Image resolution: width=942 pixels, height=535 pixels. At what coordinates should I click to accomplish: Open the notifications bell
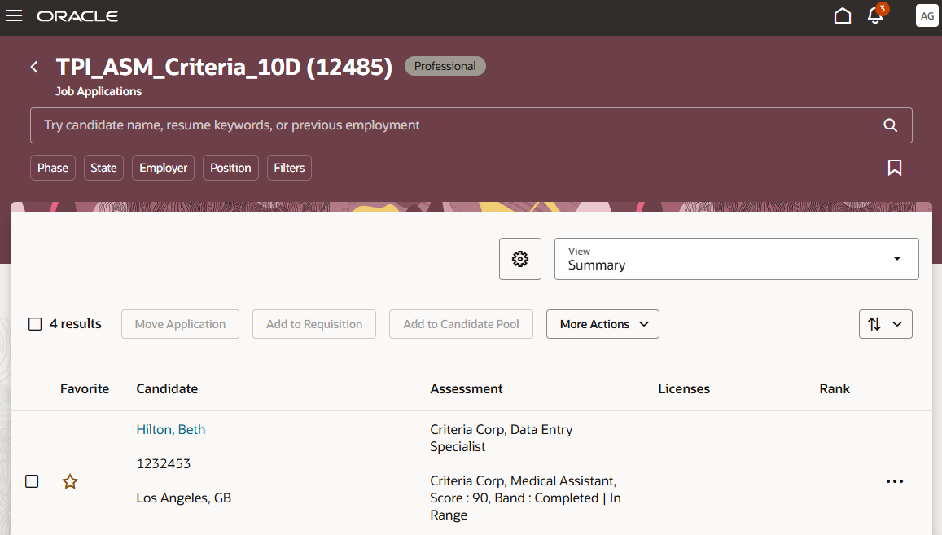[875, 16]
